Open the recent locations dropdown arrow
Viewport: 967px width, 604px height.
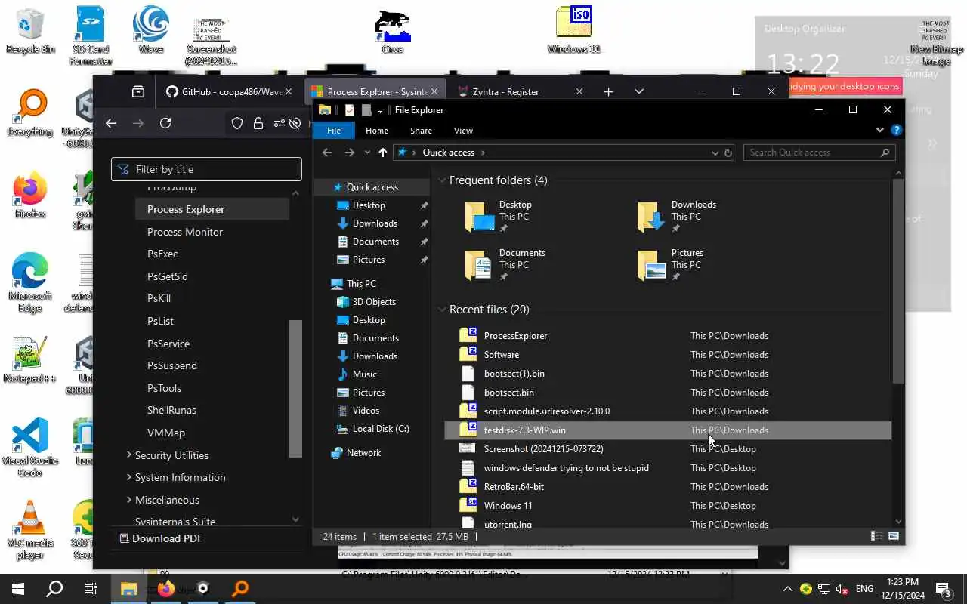(x=367, y=153)
